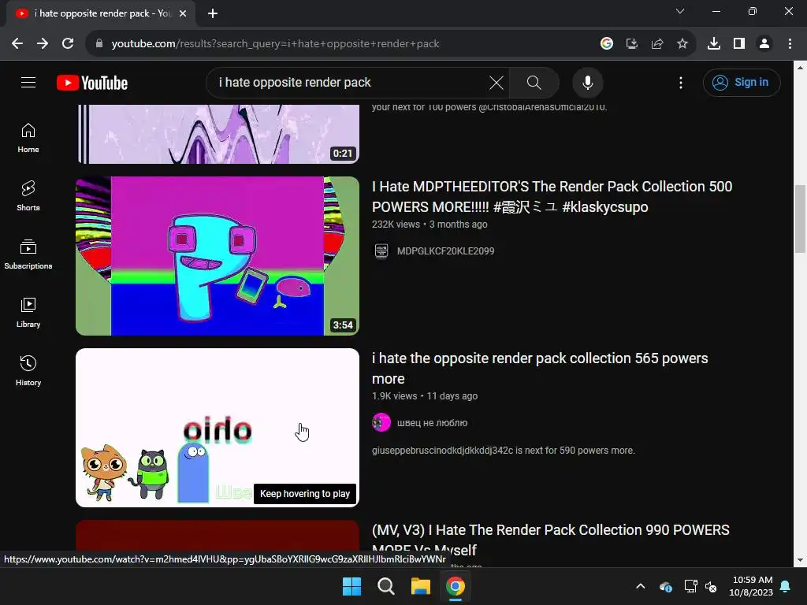Submit search with the magnifying glass button
This screenshot has height=605, width=807.
[x=534, y=82]
